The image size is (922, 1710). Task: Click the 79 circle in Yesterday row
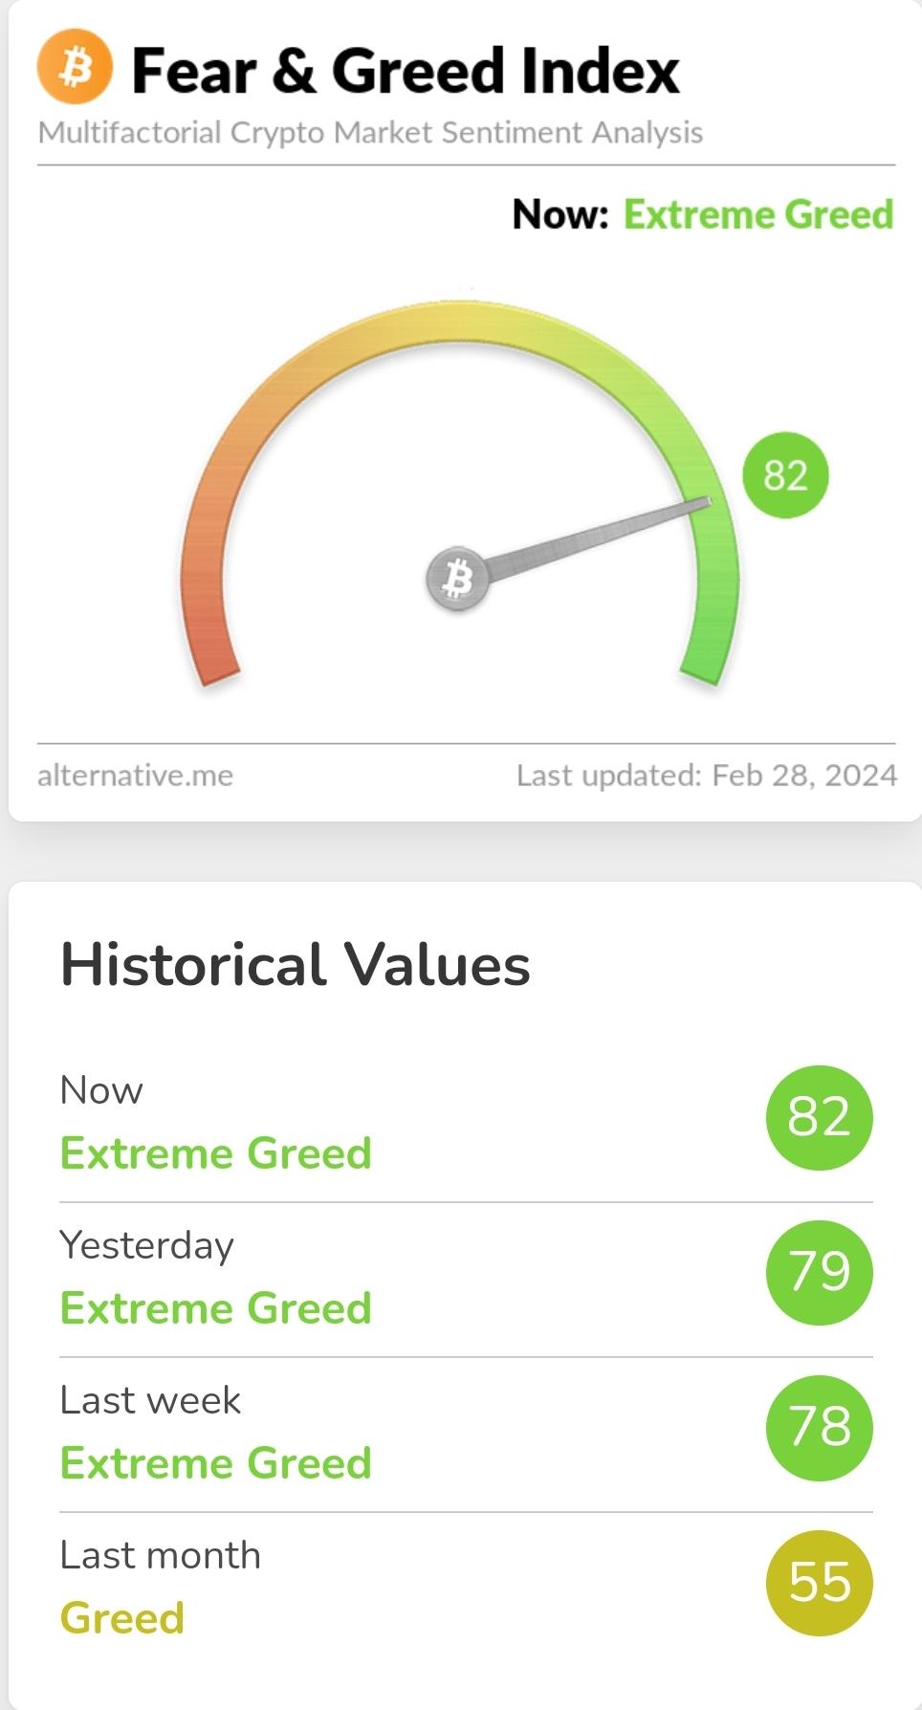coord(820,1272)
